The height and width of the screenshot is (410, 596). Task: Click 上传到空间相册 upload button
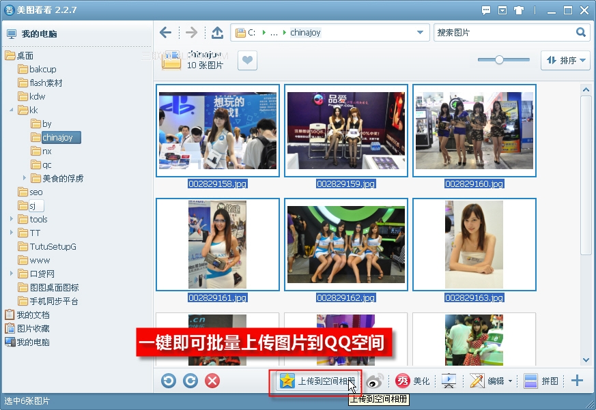click(x=317, y=381)
